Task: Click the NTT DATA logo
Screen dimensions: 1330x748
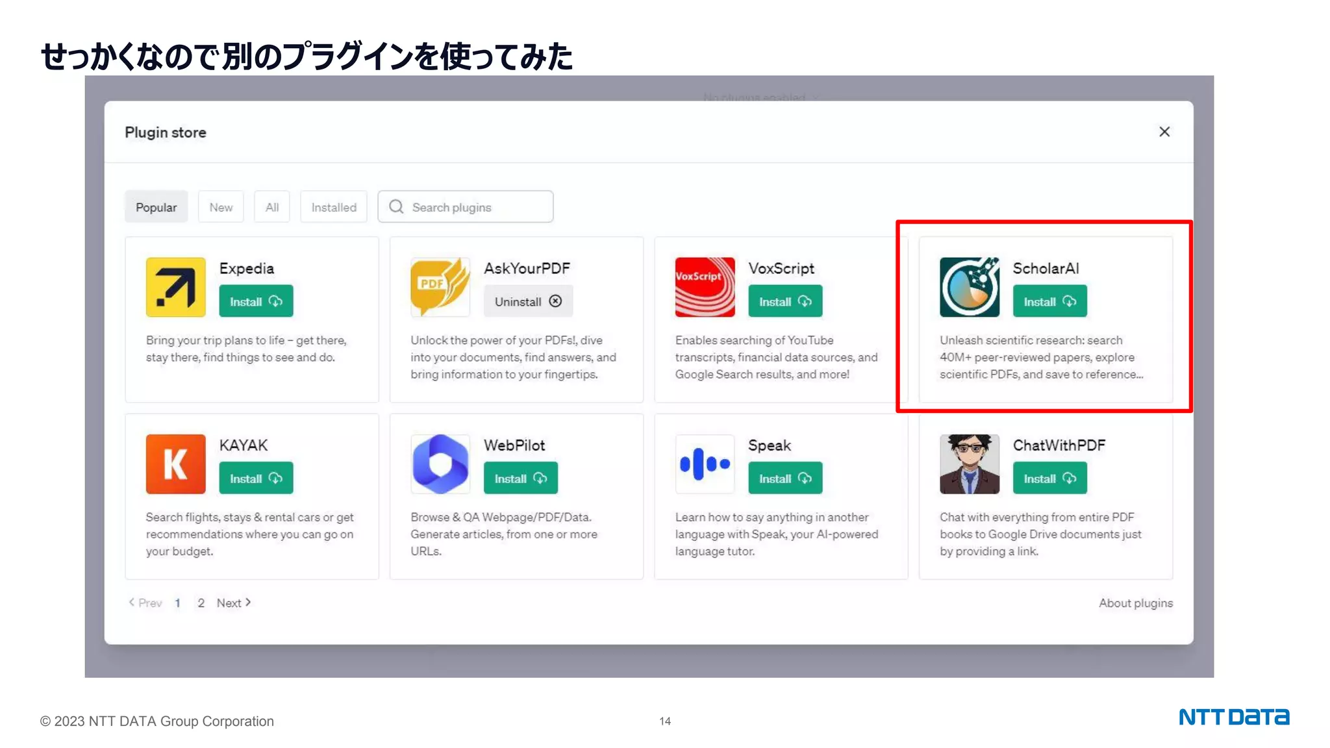Action: point(1234,717)
